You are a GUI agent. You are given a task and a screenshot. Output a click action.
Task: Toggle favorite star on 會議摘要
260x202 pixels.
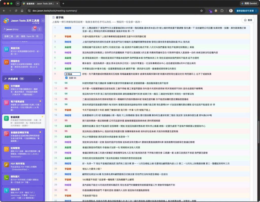tap(42, 117)
